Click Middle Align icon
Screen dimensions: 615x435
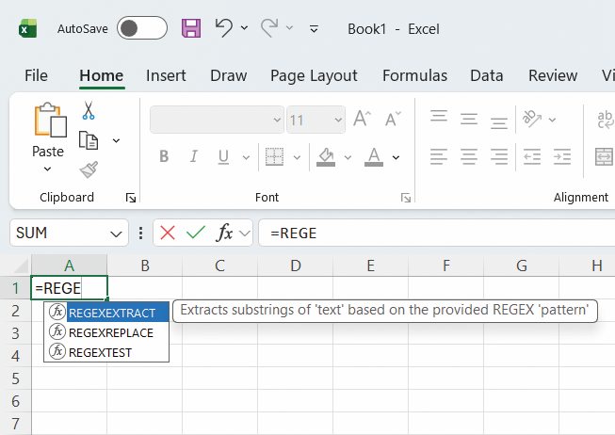click(469, 119)
